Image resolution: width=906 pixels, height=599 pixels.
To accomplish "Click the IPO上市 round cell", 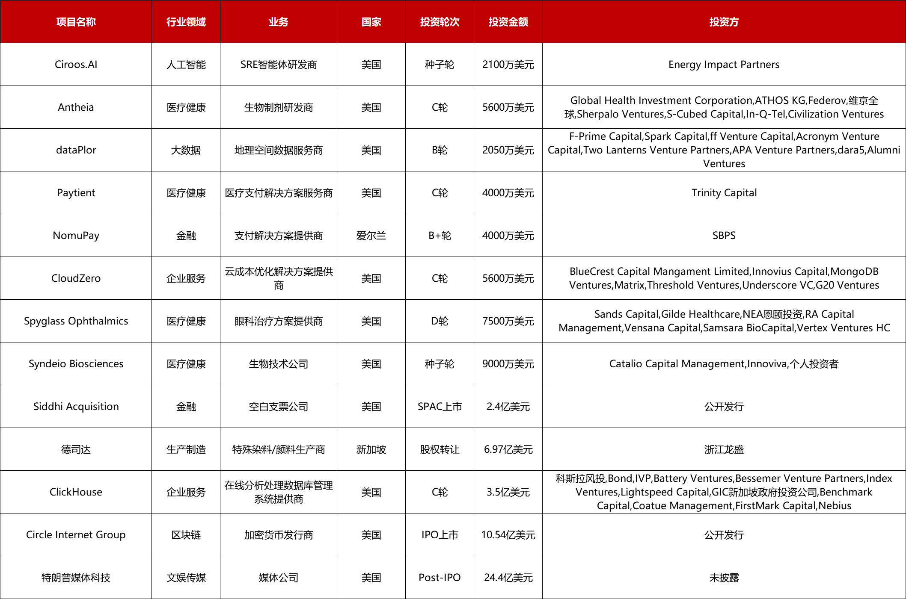I will pos(440,535).
